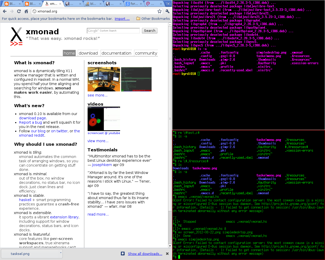Viewport: 325px width, 260px height.
Task: Open a new tab with the plus button
Action: 168,4
